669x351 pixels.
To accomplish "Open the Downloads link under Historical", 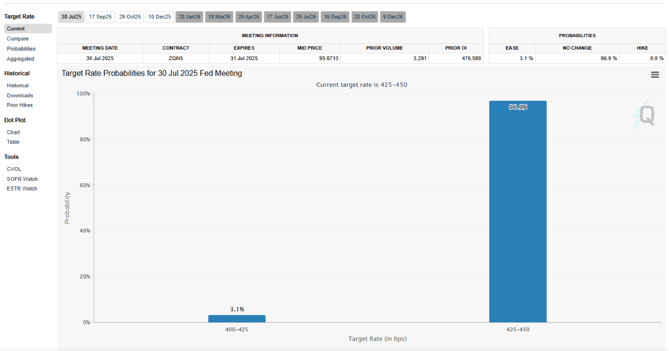I will click(20, 96).
